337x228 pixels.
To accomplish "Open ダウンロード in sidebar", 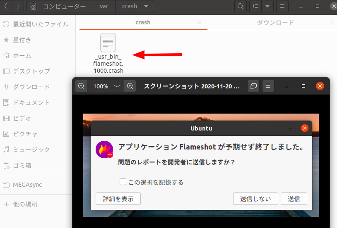I will [x=36, y=87].
